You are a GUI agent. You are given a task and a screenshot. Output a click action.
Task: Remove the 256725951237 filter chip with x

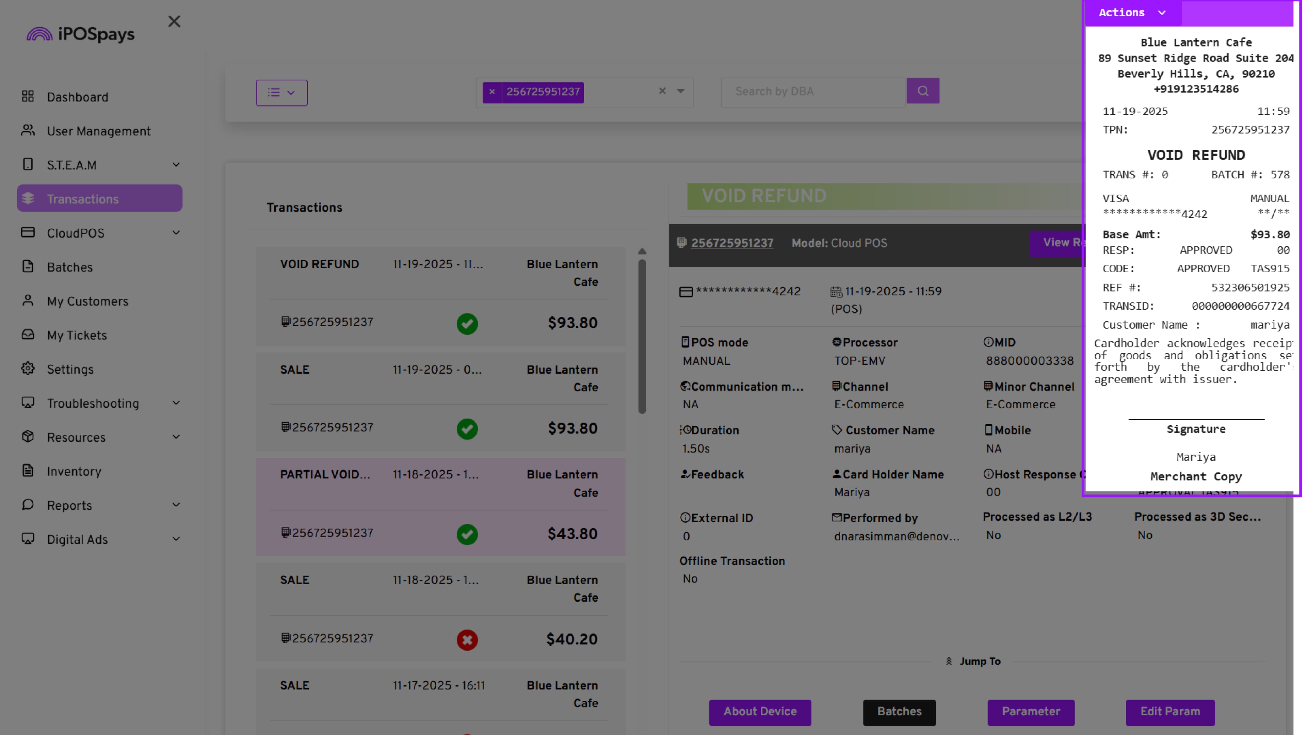coord(491,92)
